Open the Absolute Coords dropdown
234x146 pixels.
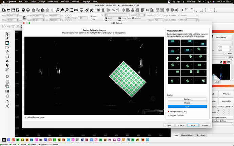tap(225, 107)
